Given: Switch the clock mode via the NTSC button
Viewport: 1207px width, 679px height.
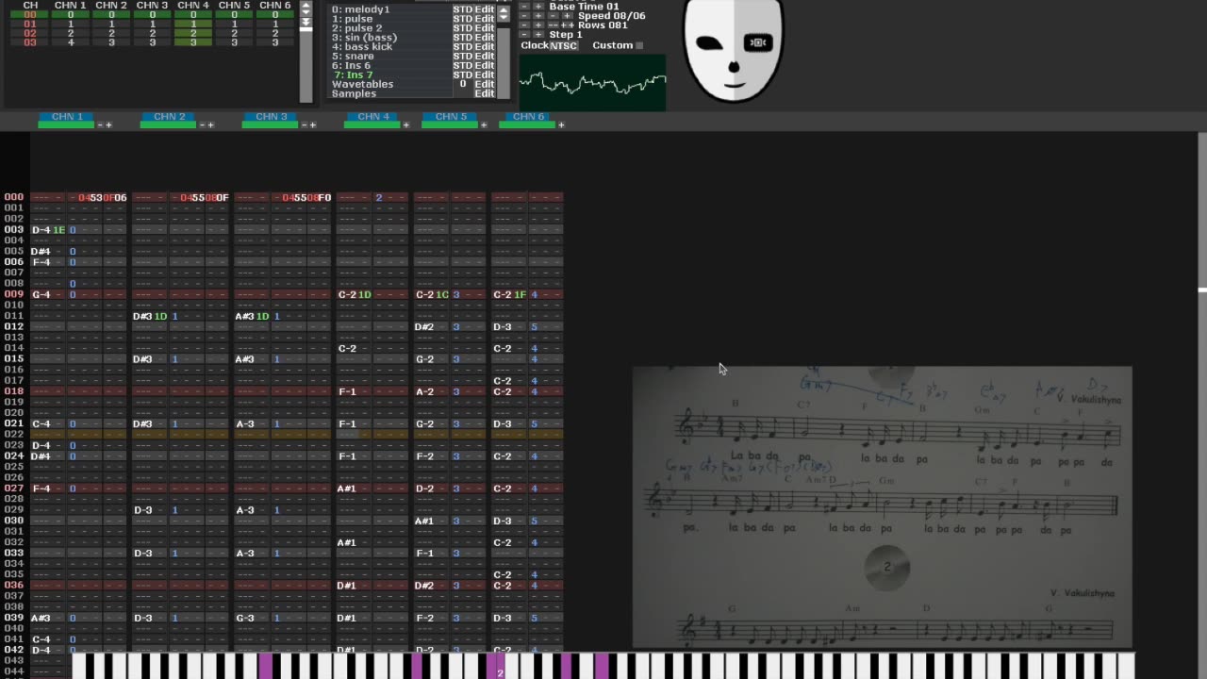Looking at the screenshot, I should 562,44.
